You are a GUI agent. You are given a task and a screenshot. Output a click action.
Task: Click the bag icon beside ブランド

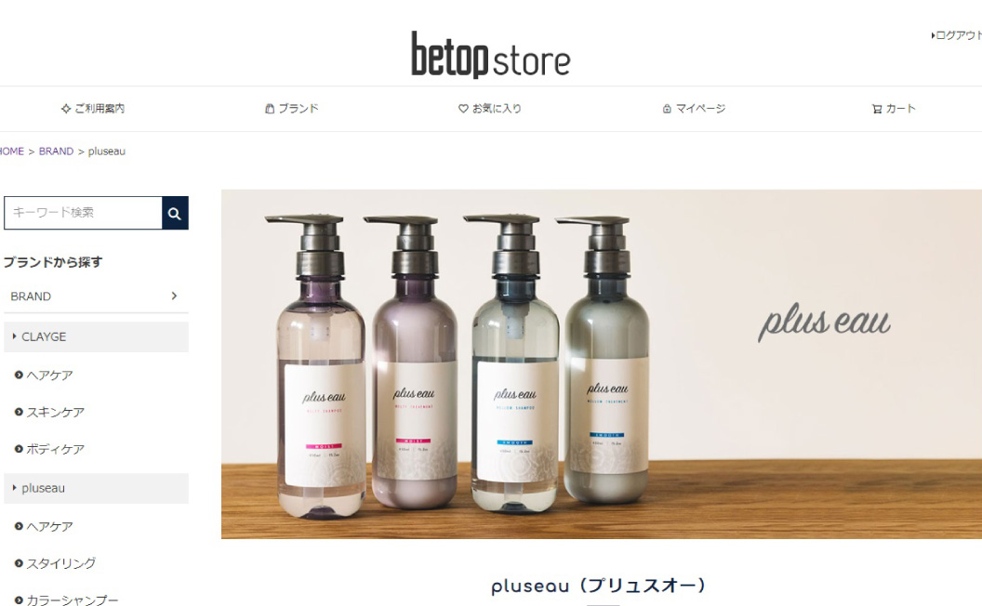pos(270,109)
